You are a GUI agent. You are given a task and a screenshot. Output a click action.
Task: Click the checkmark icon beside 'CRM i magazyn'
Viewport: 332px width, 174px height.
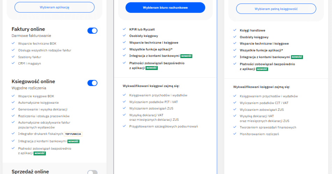[x=13, y=63]
